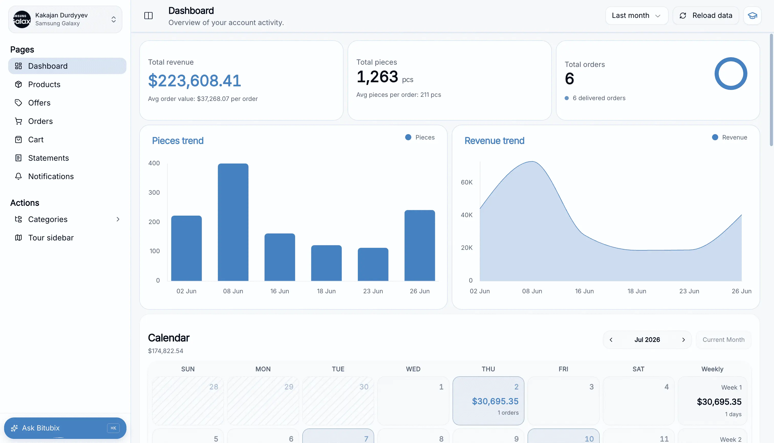Click the reload arrows icon
774x443 pixels.
coord(683,16)
